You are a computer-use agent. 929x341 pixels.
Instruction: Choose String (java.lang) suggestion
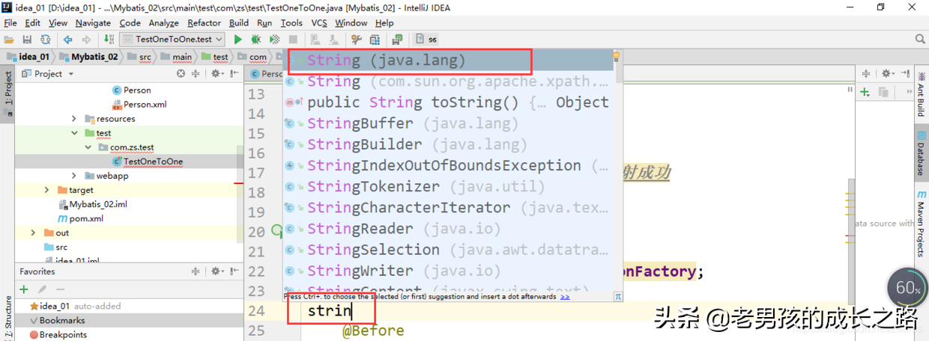(x=450, y=60)
